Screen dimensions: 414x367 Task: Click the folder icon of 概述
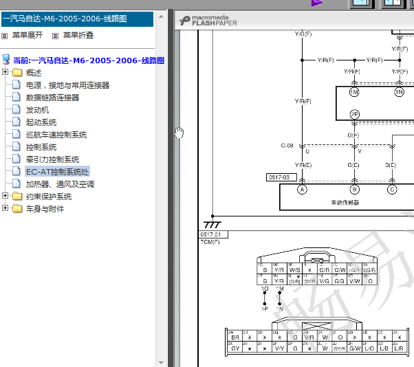point(17,72)
